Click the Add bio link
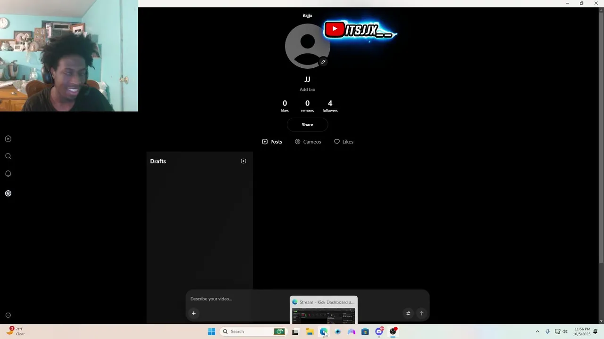 307,89
